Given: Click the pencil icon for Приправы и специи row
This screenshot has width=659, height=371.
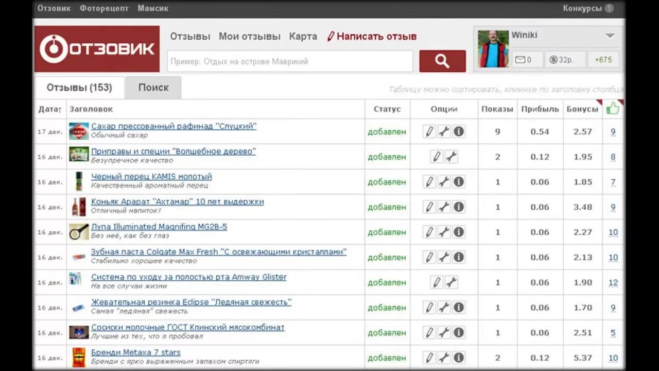Looking at the screenshot, I should [437, 157].
